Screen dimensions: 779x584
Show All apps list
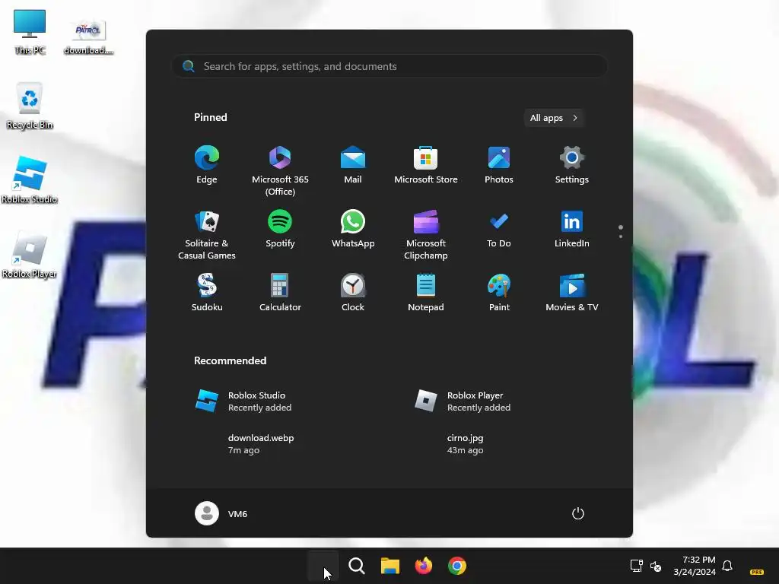[x=554, y=118]
